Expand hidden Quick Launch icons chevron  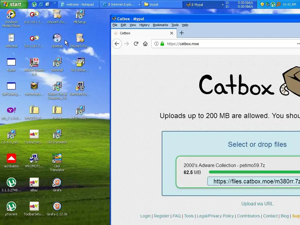tap(54, 3)
